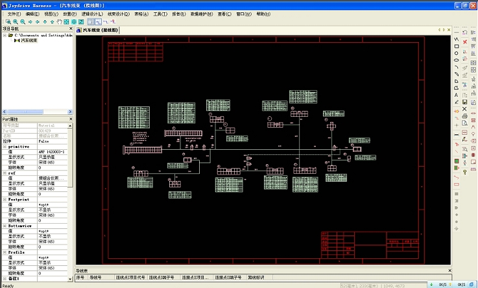This screenshot has width=478, height=288.
Task: Click the zoom in magnifier icon
Action: 14,21
